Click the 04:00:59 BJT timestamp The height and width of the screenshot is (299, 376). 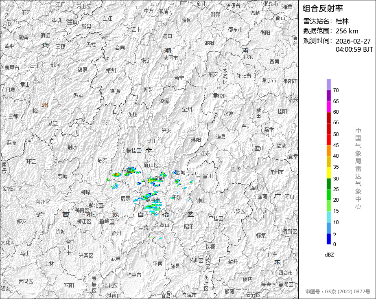(354, 49)
